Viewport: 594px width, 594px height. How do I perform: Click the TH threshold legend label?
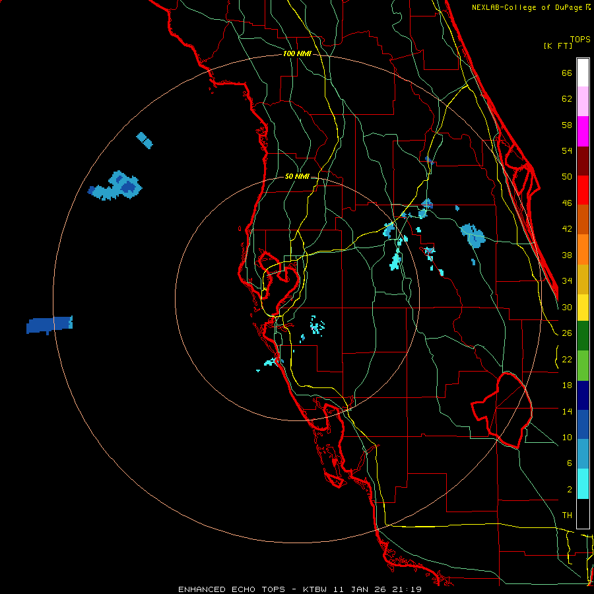pos(567,515)
